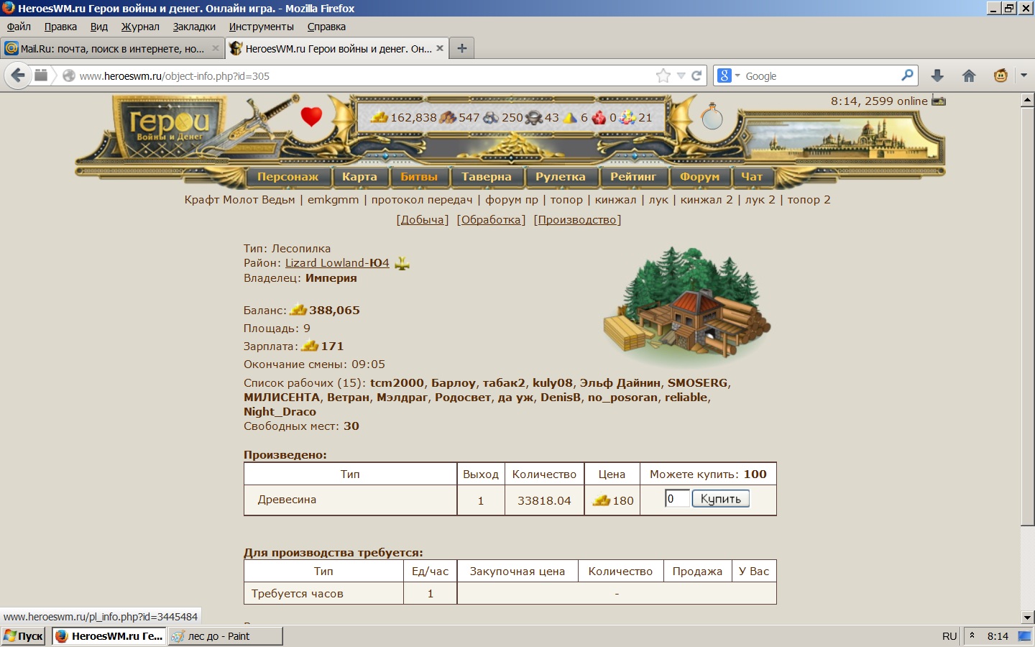This screenshot has height=647, width=1035.
Task: Click the RU language indicator in tray
Action: coord(949,636)
